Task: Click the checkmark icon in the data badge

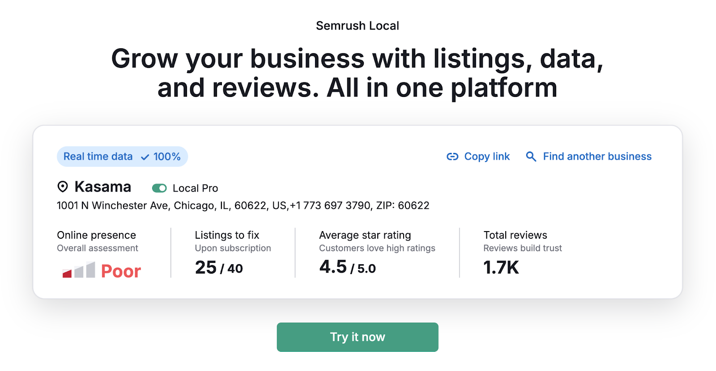Action: click(x=145, y=157)
